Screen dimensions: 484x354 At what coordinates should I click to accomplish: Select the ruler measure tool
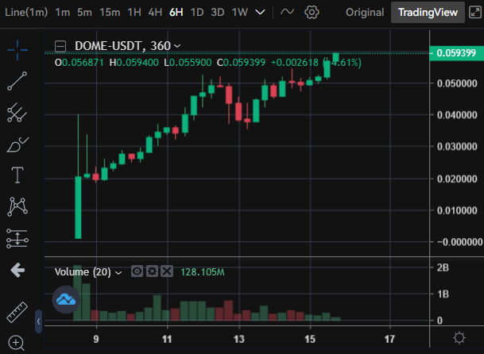(x=17, y=312)
